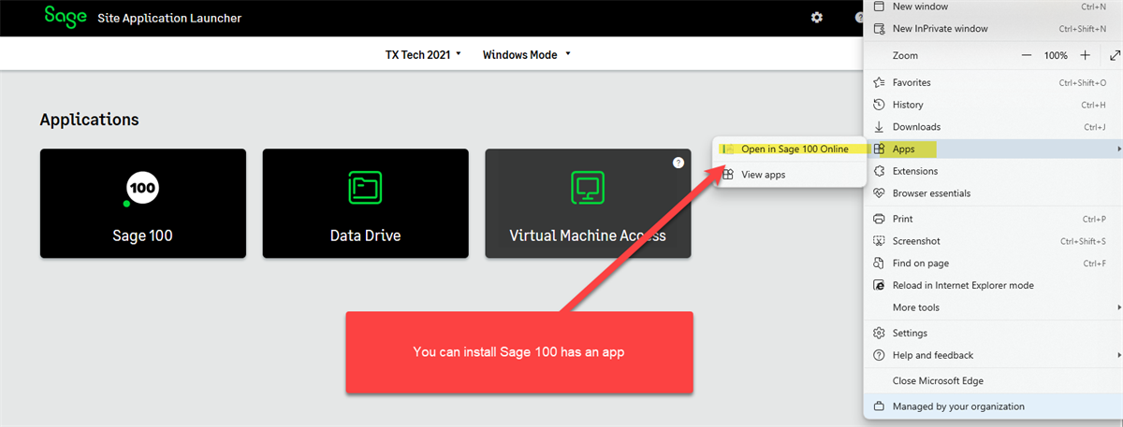
Task: Decrease zoom with the minus button
Action: [x=1027, y=56]
